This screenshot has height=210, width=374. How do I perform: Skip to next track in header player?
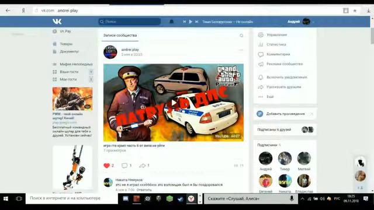(197, 22)
